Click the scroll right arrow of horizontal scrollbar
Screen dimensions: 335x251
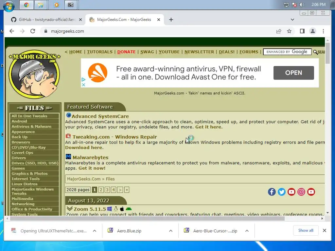click(322, 219)
